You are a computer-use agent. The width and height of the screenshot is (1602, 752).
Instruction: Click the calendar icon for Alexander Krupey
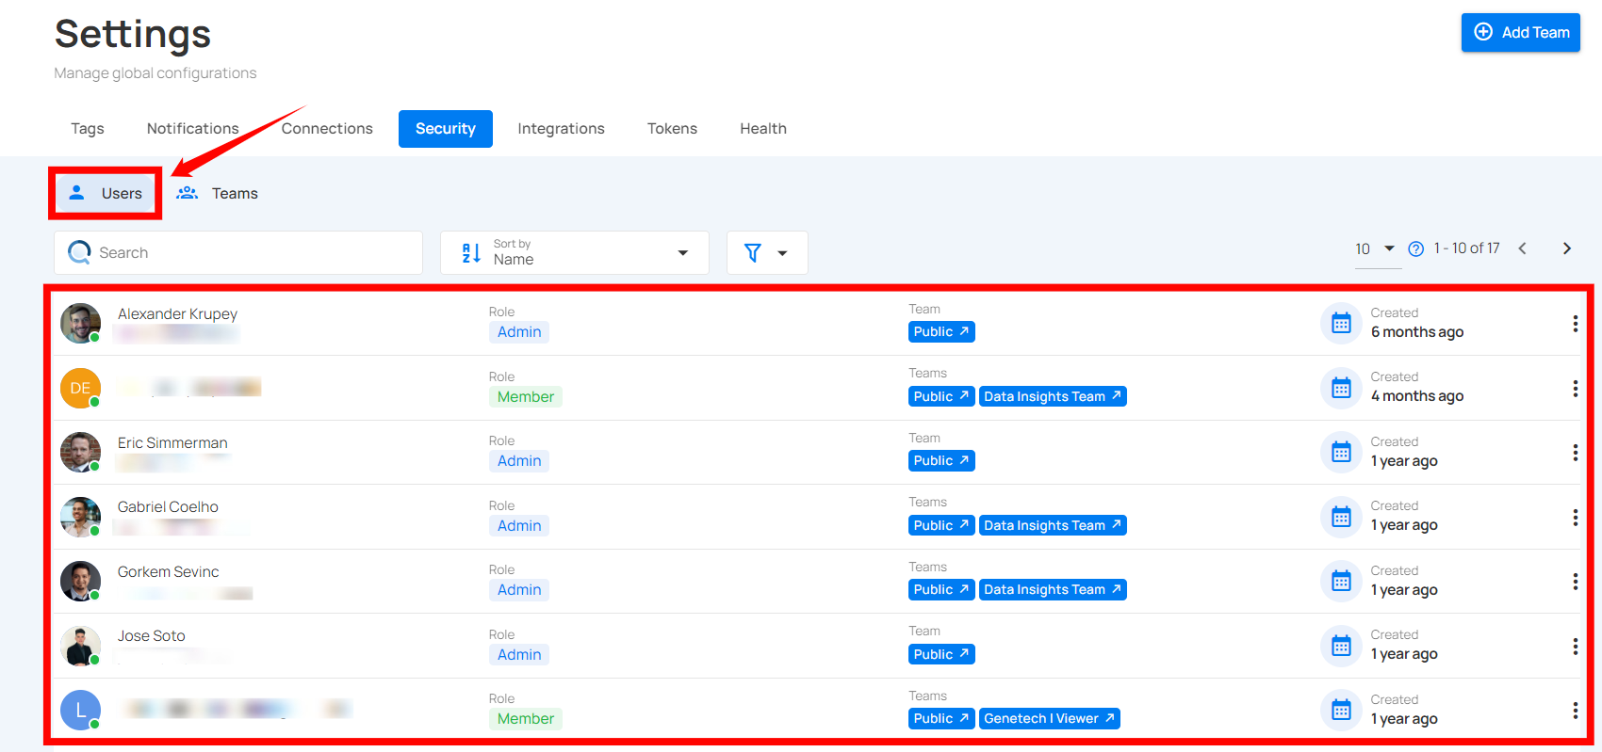click(x=1341, y=323)
